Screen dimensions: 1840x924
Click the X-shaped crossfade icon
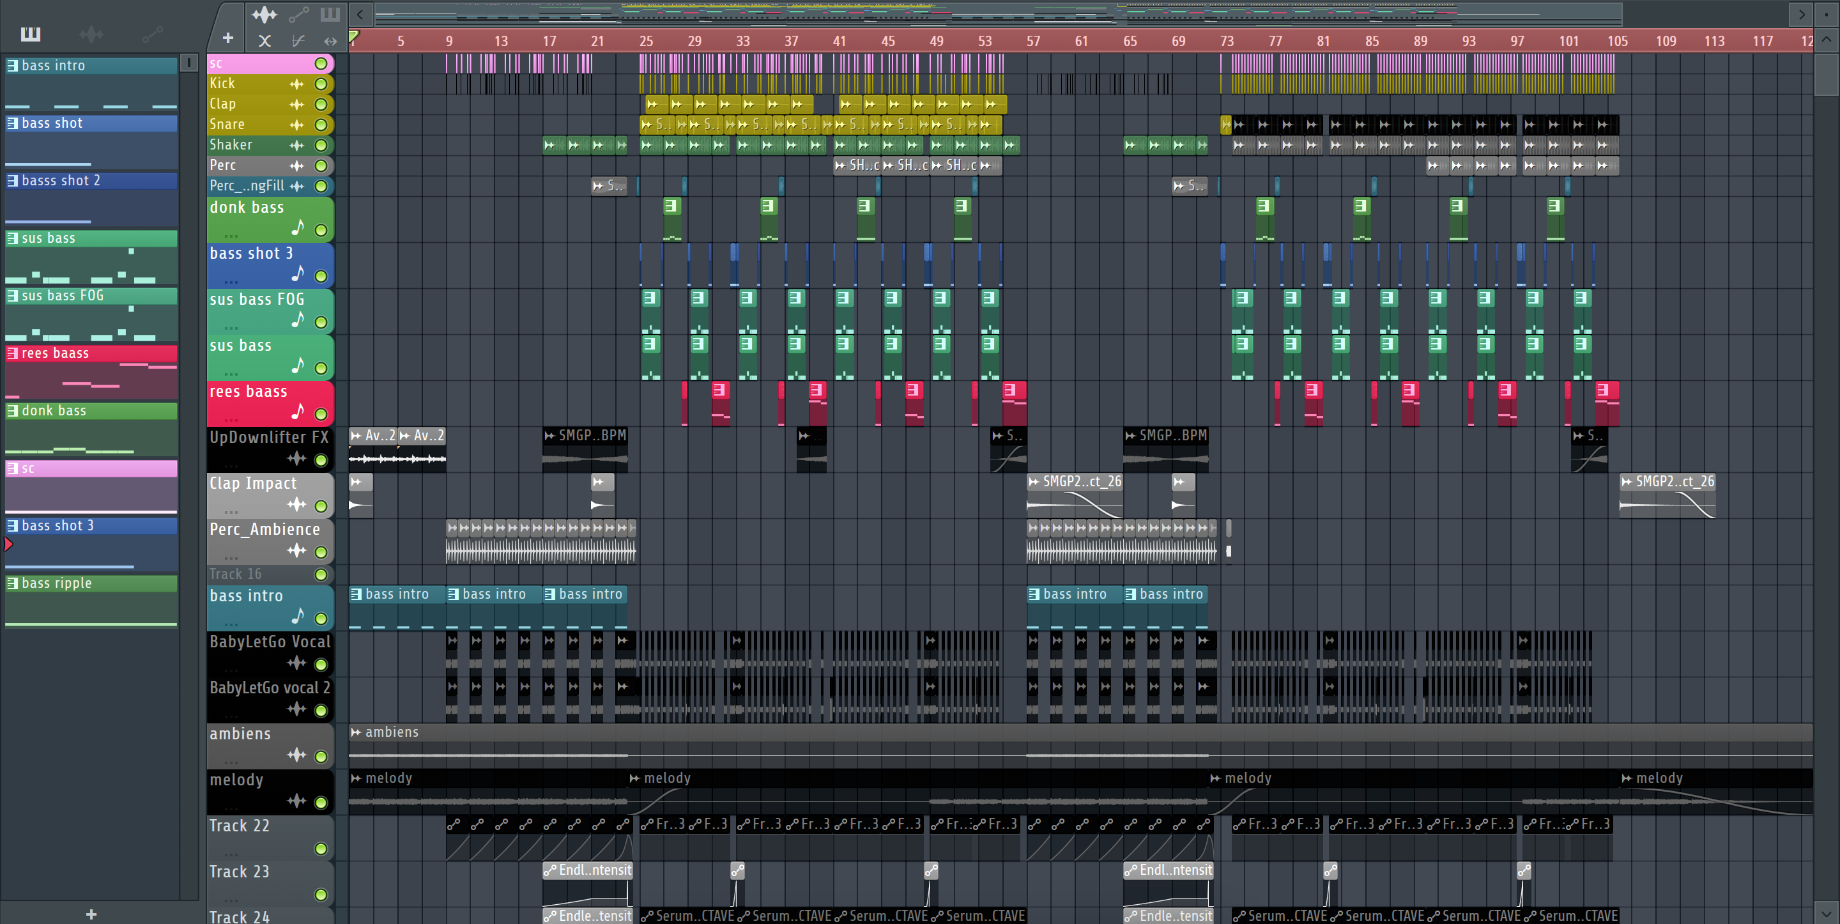pos(264,41)
